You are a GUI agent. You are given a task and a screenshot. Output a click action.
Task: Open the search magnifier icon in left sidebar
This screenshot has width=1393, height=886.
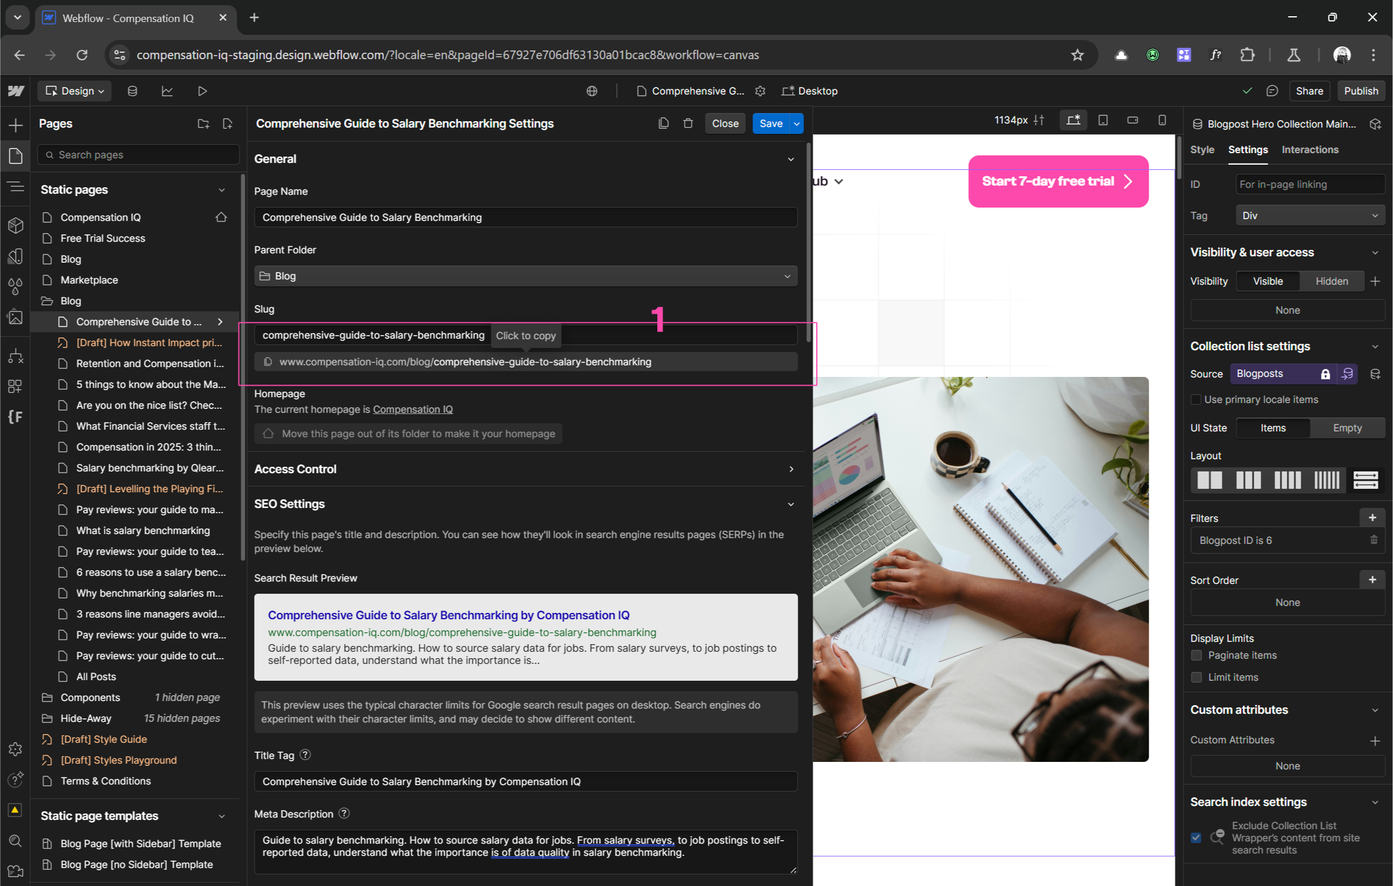[x=16, y=841]
